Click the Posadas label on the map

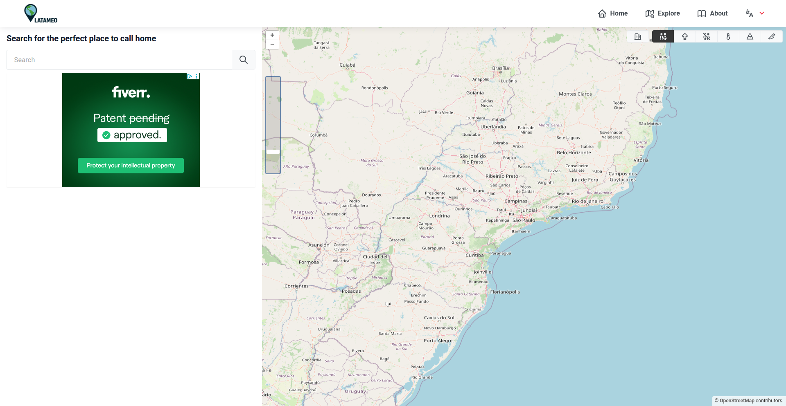351,291
